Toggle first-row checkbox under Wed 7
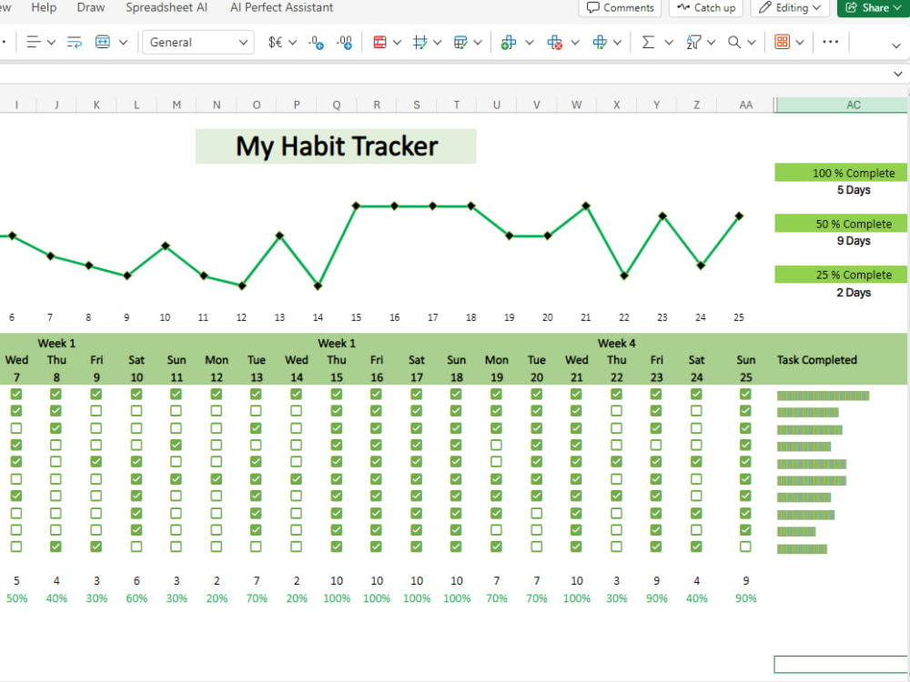The height and width of the screenshot is (682, 910). pos(16,395)
